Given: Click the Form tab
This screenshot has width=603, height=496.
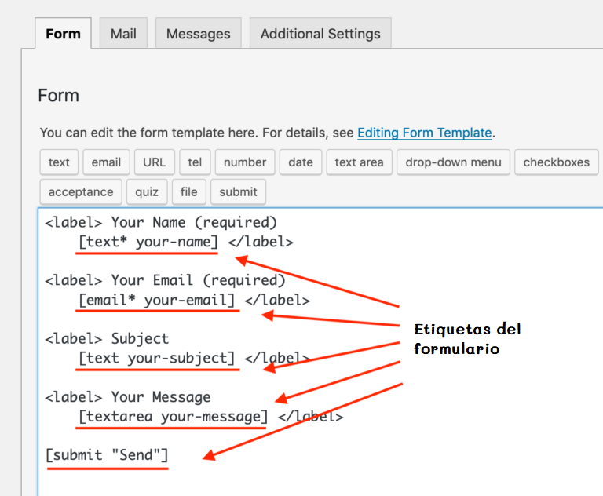Looking at the screenshot, I should (63, 34).
